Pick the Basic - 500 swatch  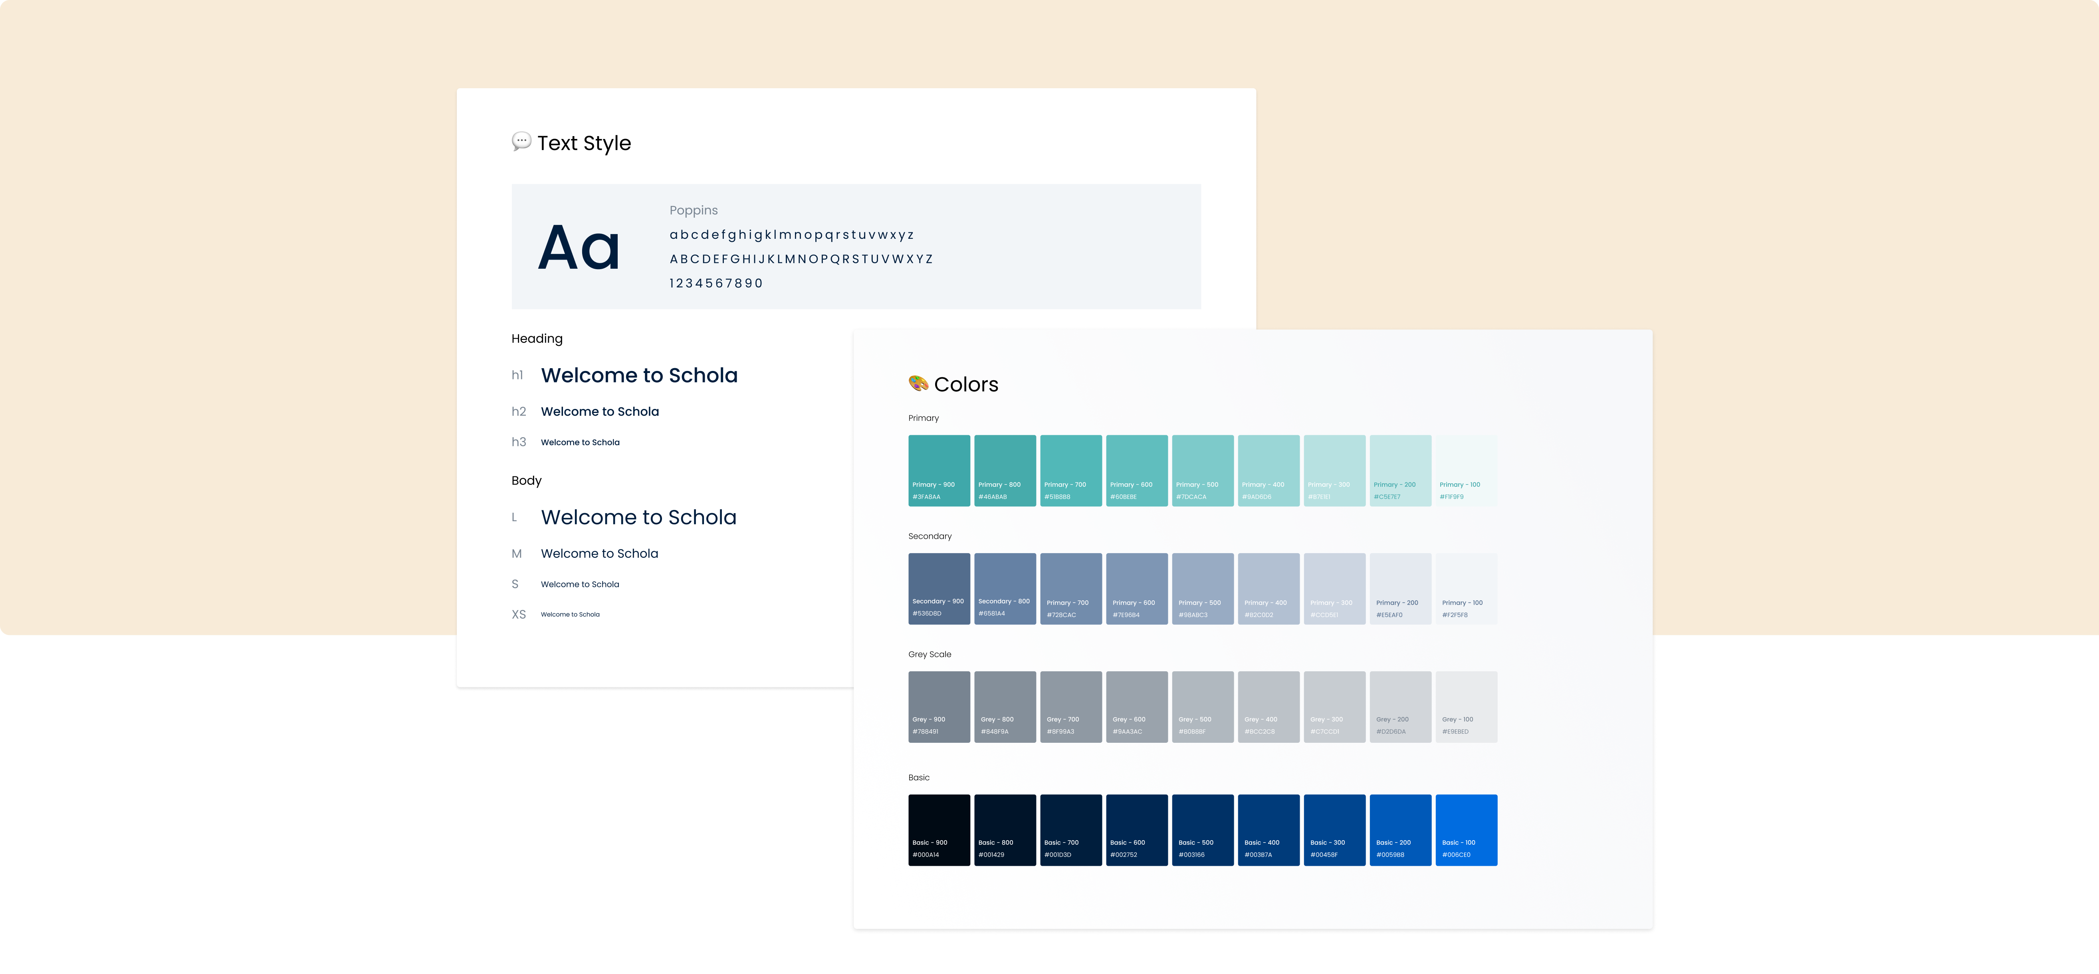click(x=1203, y=830)
